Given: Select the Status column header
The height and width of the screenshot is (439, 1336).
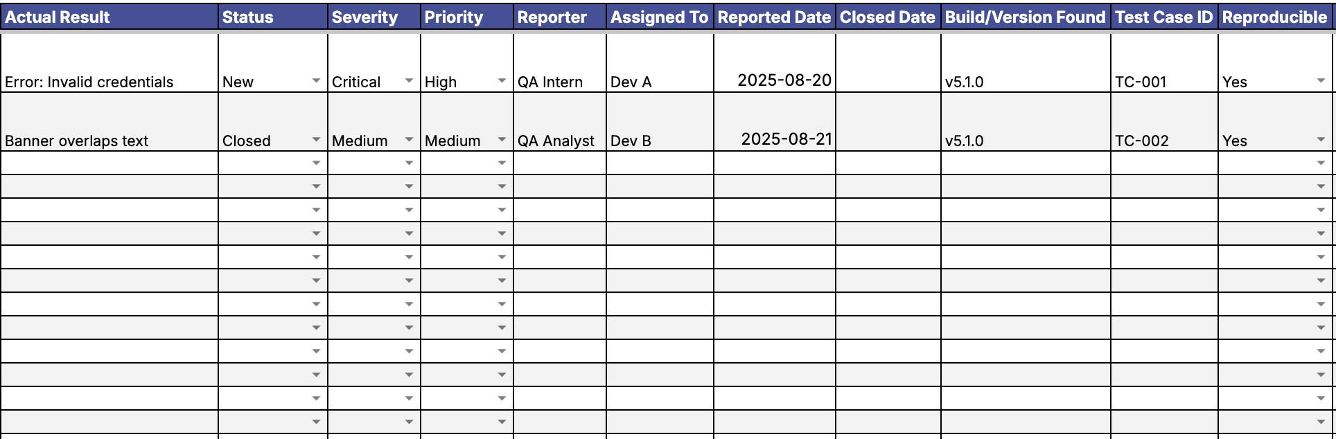Looking at the screenshot, I should pos(273,17).
